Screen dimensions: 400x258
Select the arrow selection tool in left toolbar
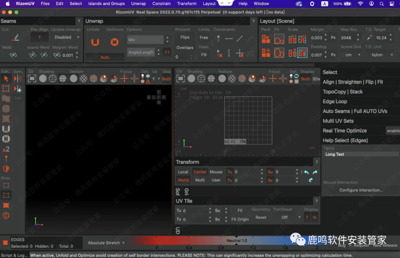coord(6,78)
